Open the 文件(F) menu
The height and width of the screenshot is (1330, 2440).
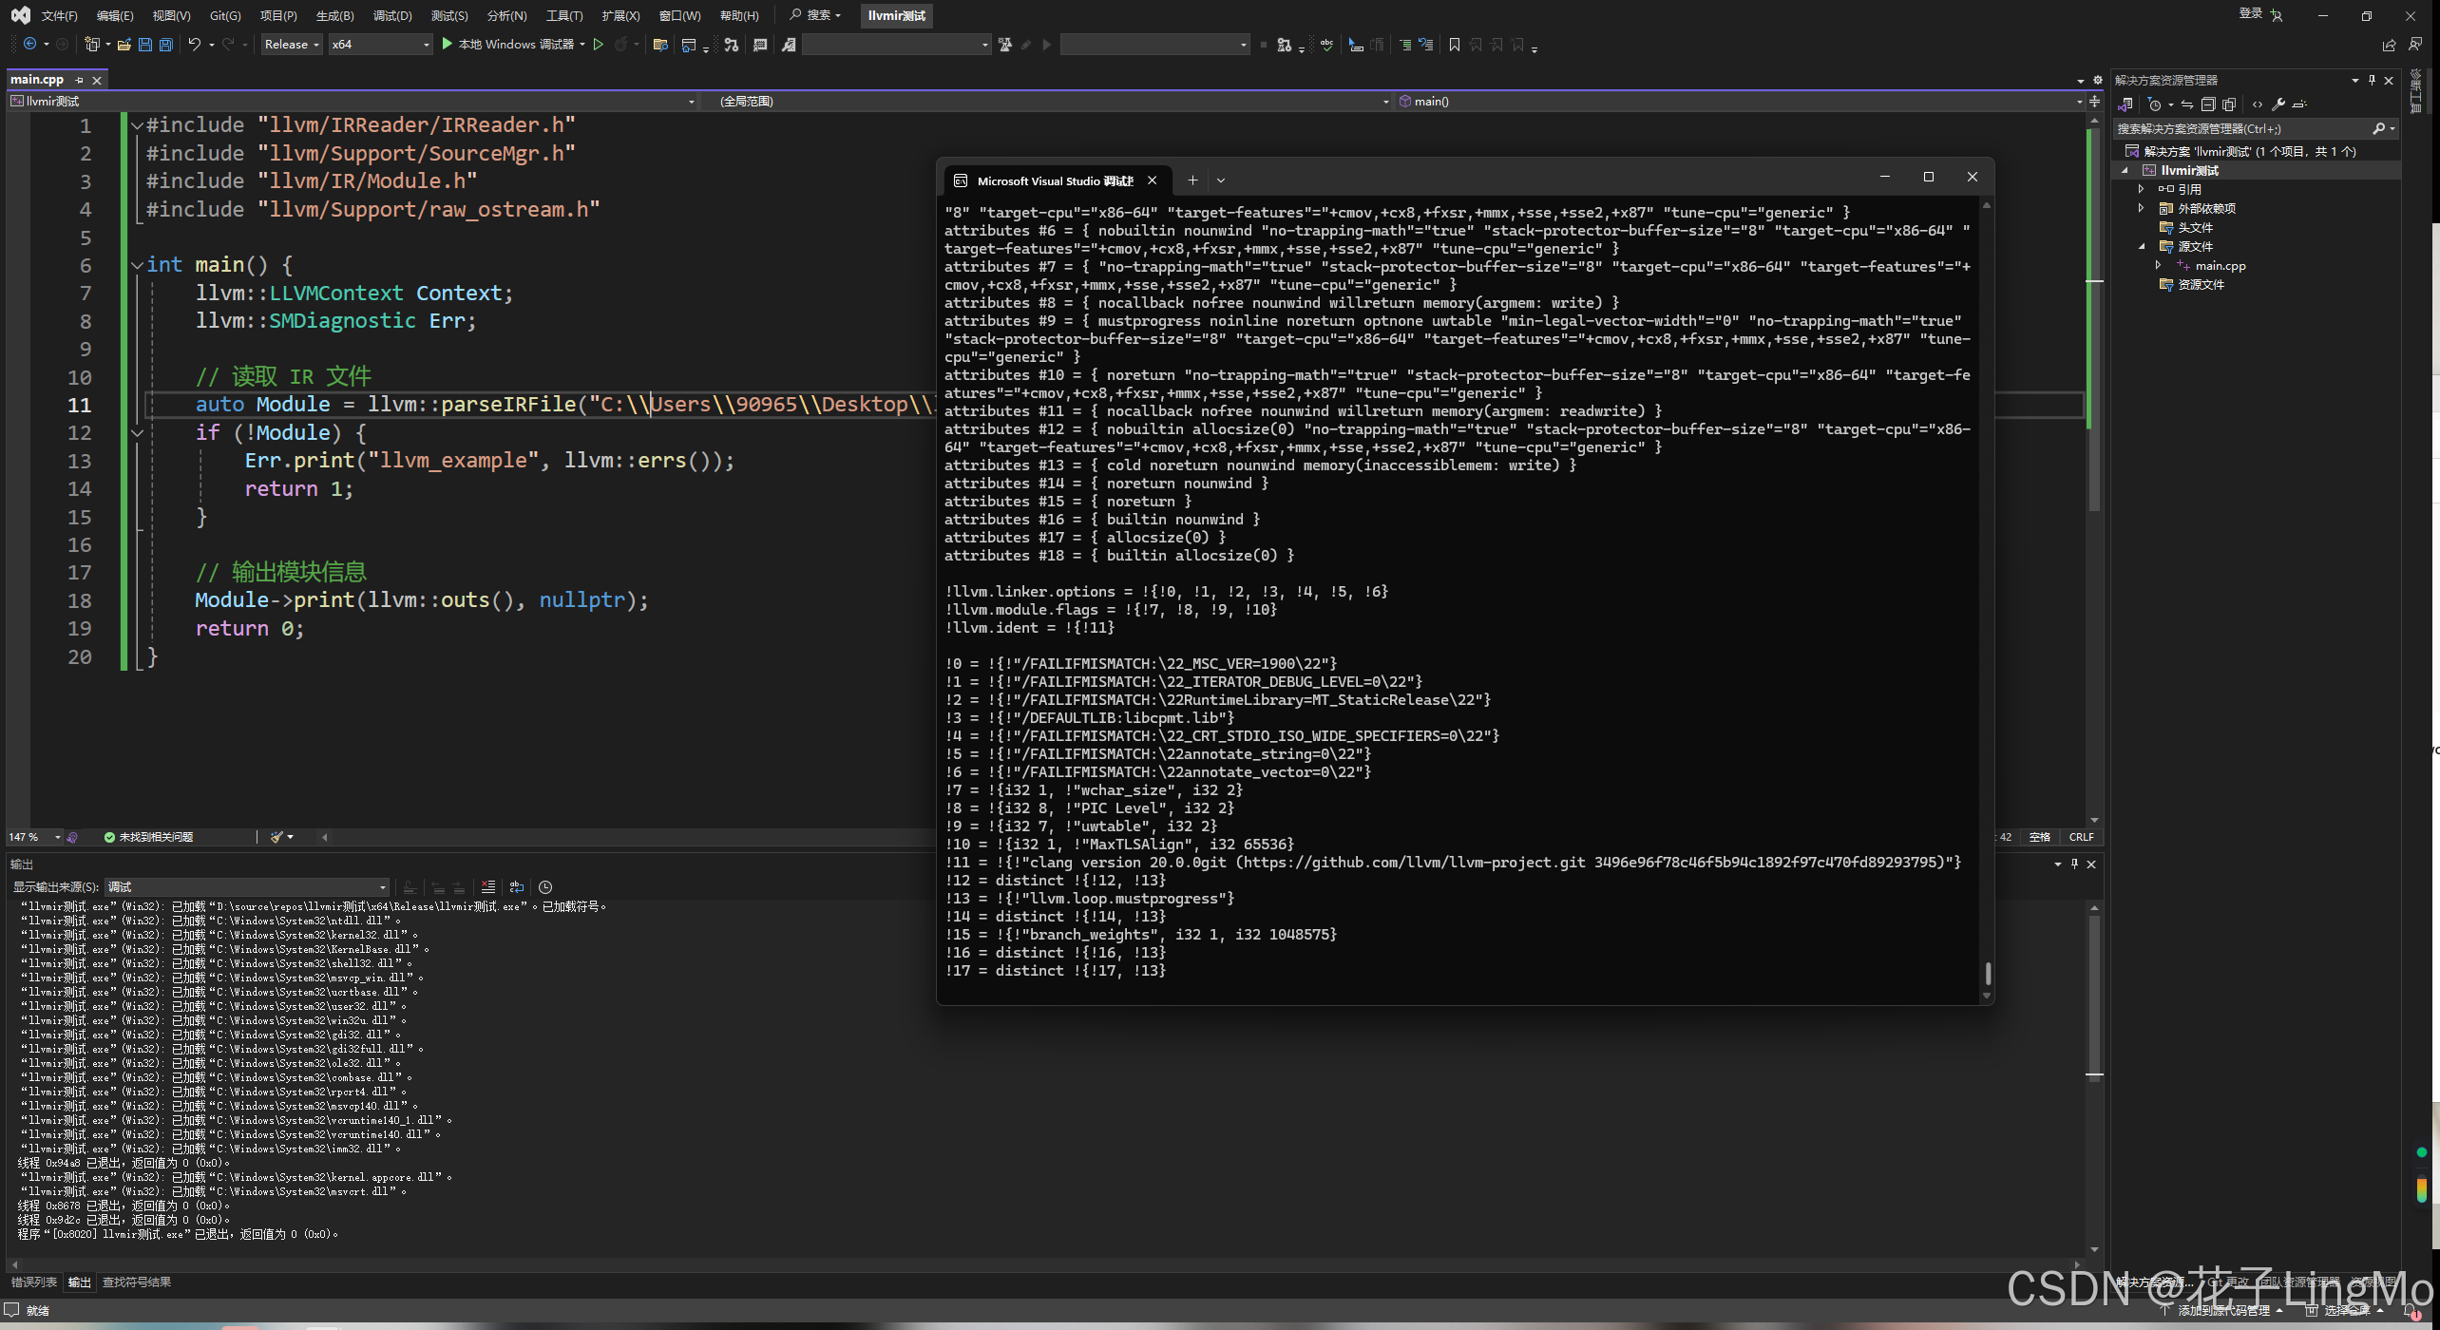coord(59,15)
